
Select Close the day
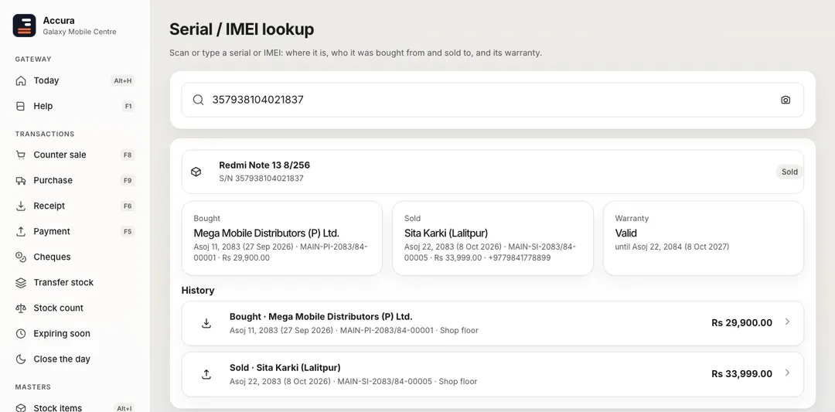click(x=75, y=359)
